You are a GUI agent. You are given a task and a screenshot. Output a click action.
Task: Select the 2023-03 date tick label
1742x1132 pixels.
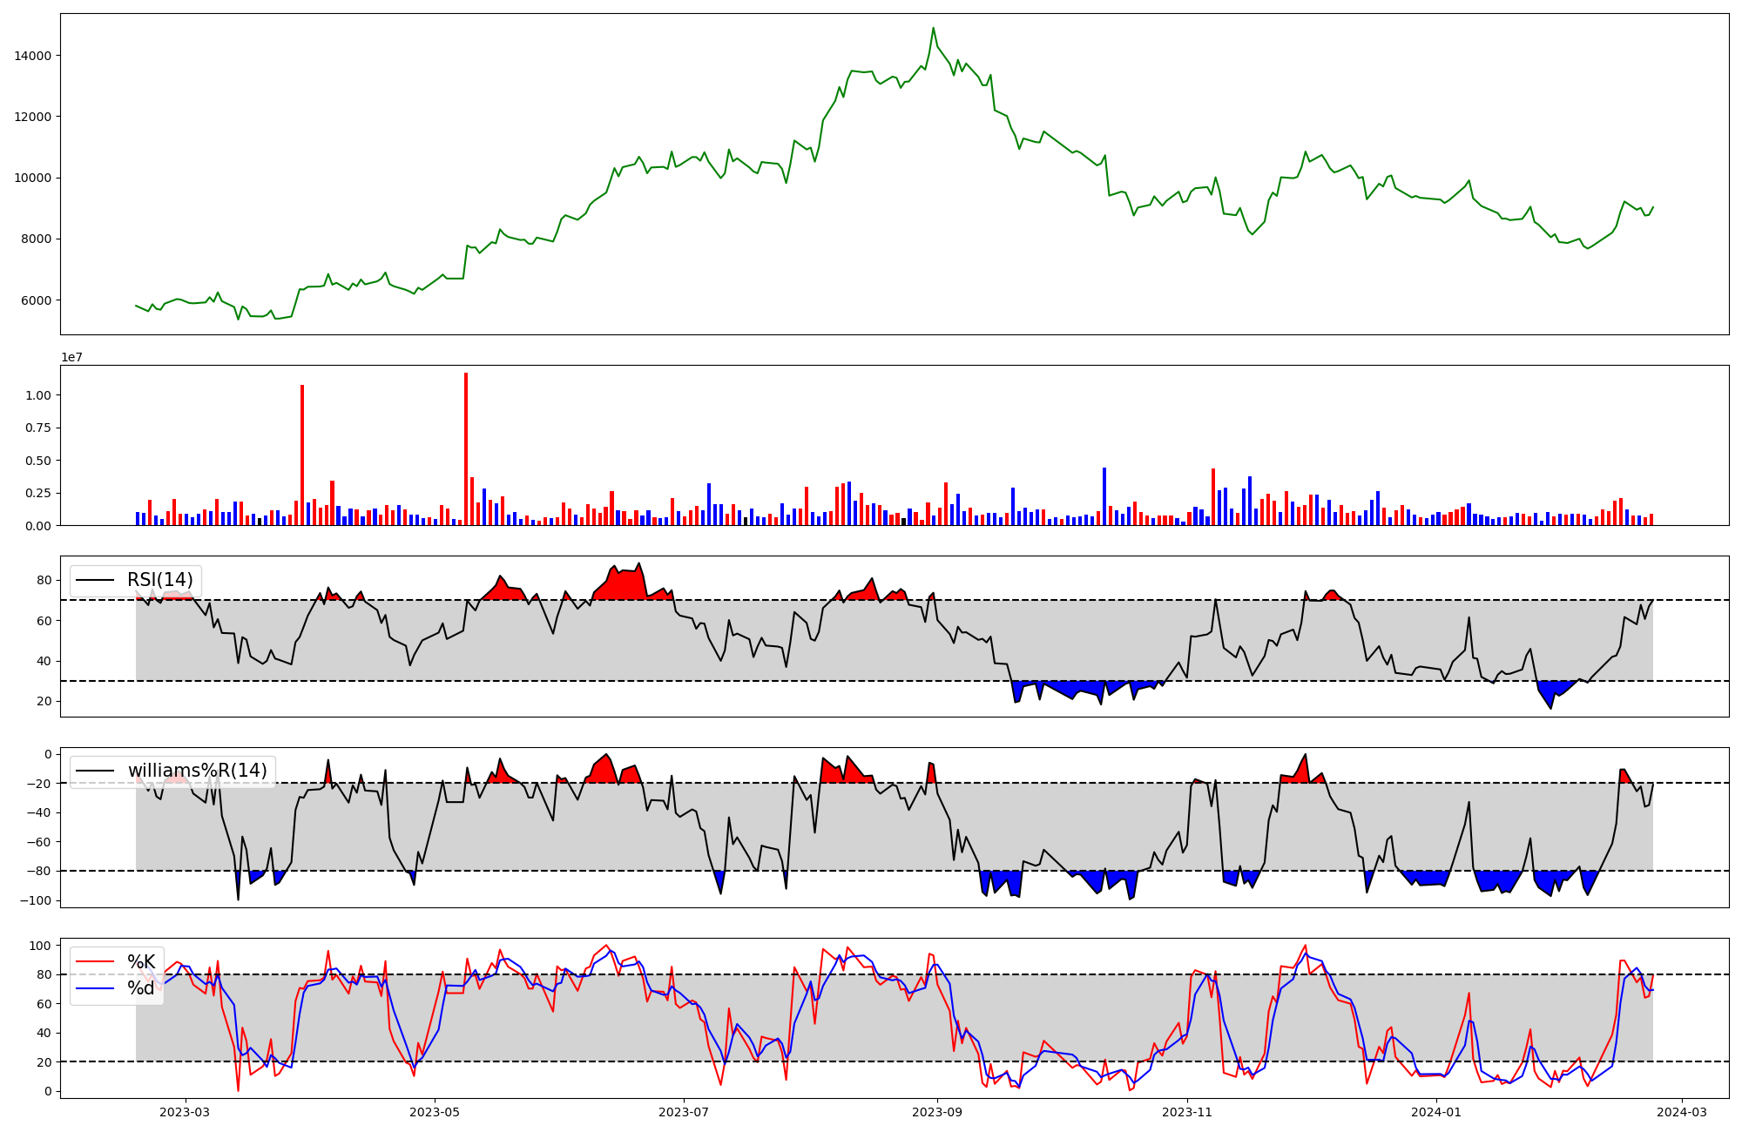[185, 1112]
